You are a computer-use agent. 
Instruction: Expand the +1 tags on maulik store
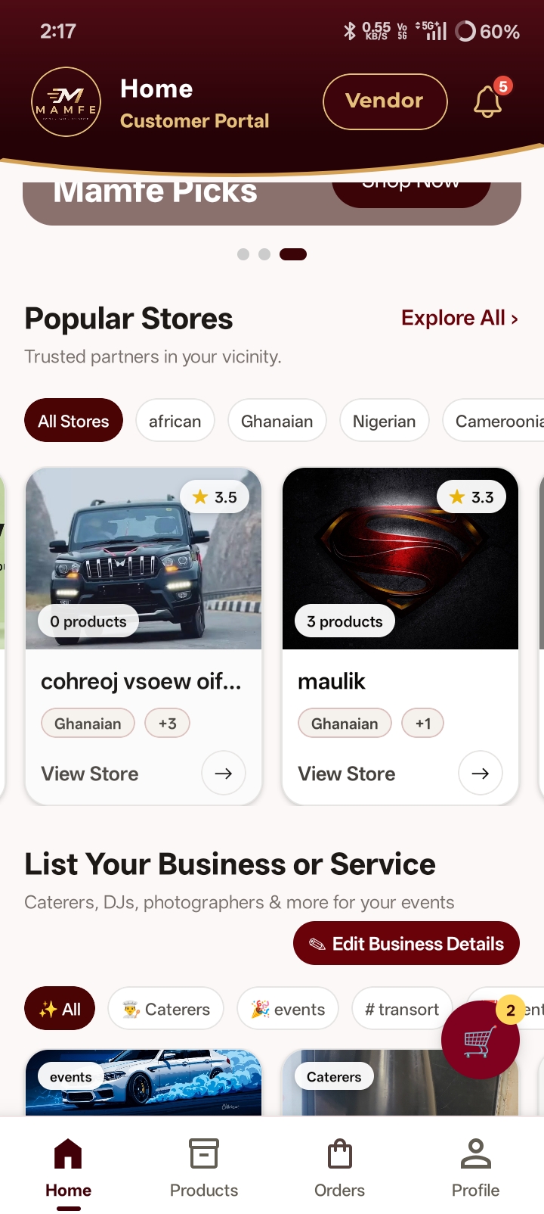click(423, 724)
